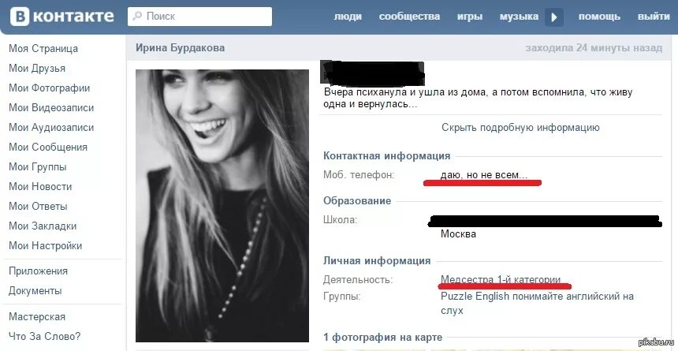Go to Мои Друзья

coord(37,69)
